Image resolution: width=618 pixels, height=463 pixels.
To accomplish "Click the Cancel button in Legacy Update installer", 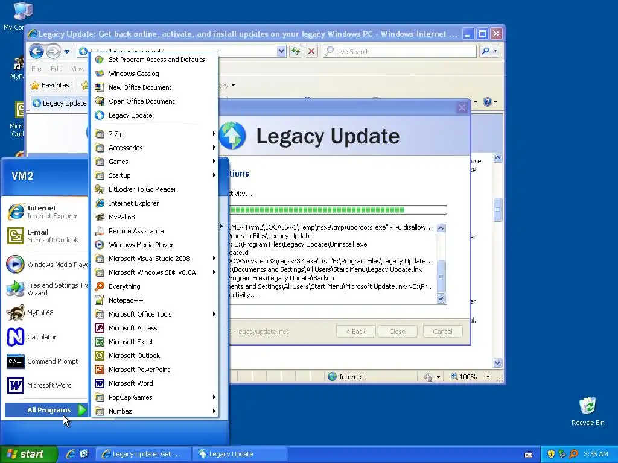I will point(442,332).
